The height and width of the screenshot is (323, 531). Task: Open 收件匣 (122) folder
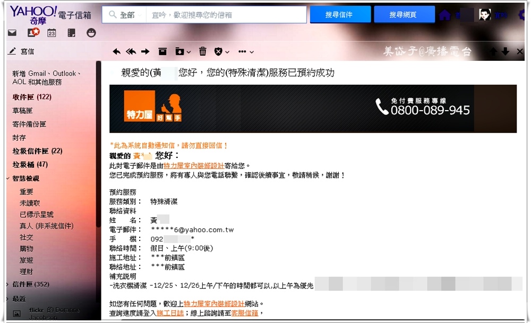32,97
